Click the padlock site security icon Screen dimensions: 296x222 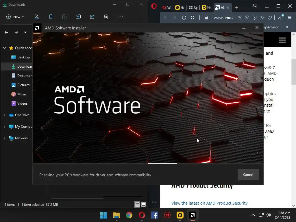coord(206,18)
